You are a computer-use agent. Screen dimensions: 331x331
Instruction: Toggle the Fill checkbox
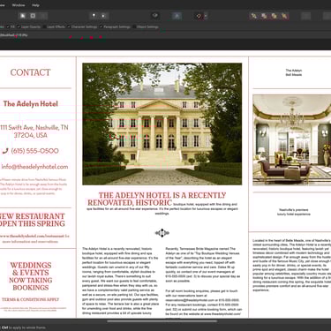(x=8, y=26)
